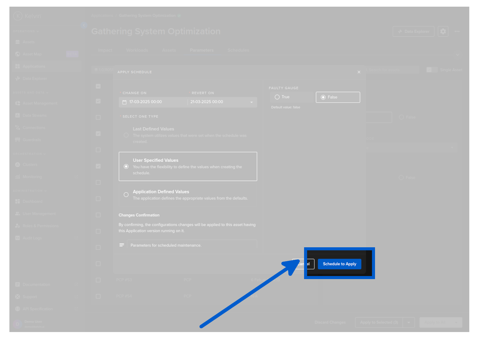Open Data Explorer from header button
Viewport: 479px width, 339px height.
coord(413,31)
